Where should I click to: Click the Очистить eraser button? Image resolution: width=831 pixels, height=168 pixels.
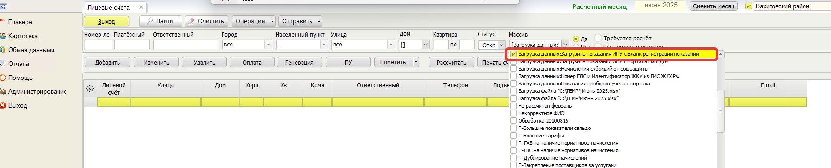(x=206, y=21)
